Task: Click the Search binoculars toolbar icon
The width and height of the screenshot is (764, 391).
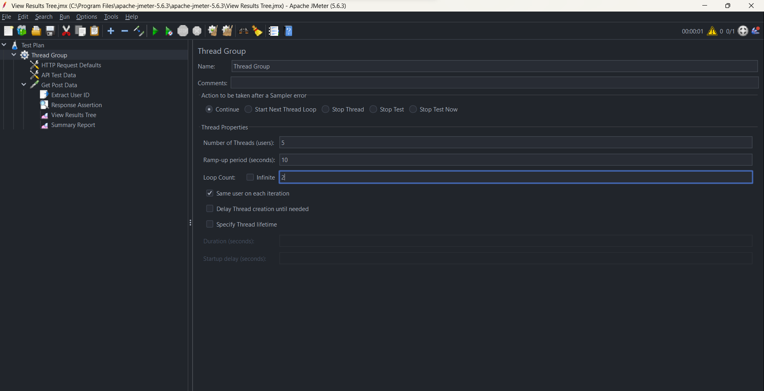Action: coord(243,31)
